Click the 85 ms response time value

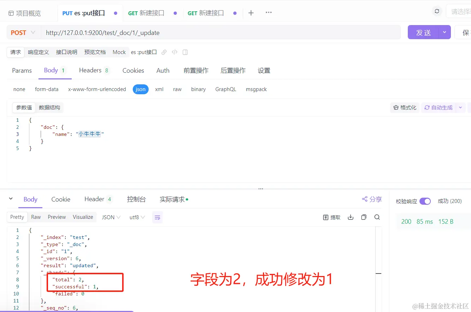point(425,222)
